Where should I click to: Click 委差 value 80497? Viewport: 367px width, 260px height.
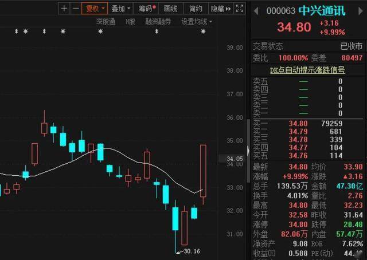tap(352, 58)
